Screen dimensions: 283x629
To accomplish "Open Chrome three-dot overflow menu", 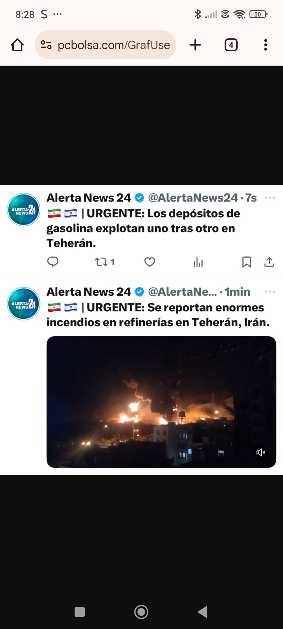I will click(266, 45).
